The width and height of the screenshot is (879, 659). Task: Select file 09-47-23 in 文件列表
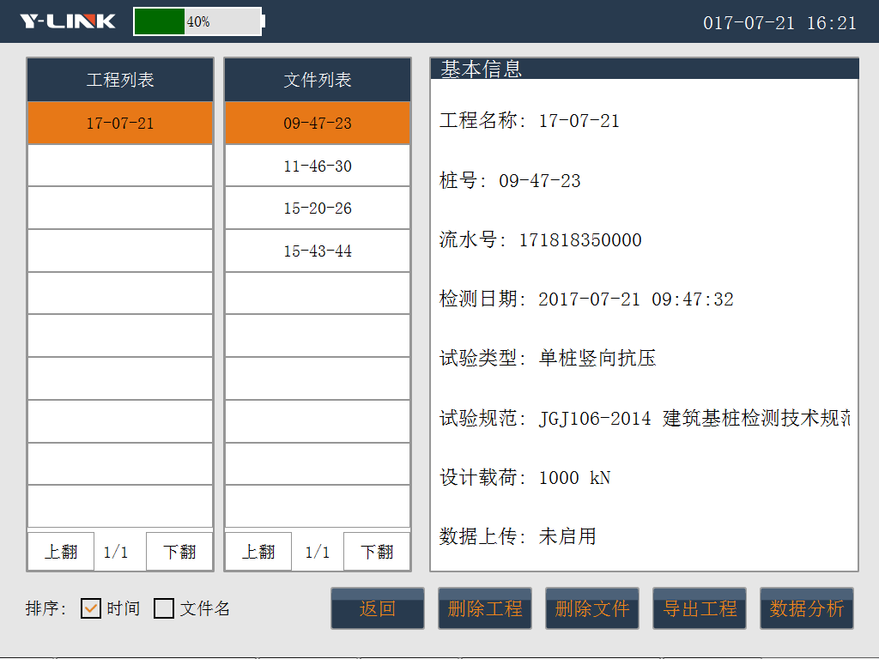click(318, 123)
